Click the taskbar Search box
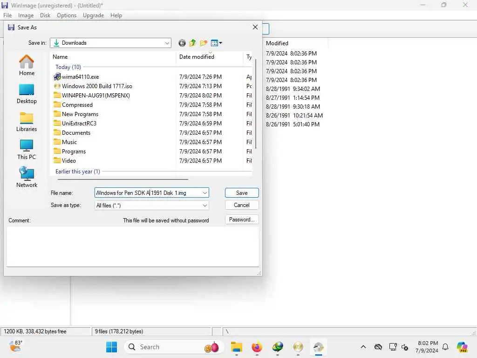The width and height of the screenshot is (477, 358). [174, 347]
